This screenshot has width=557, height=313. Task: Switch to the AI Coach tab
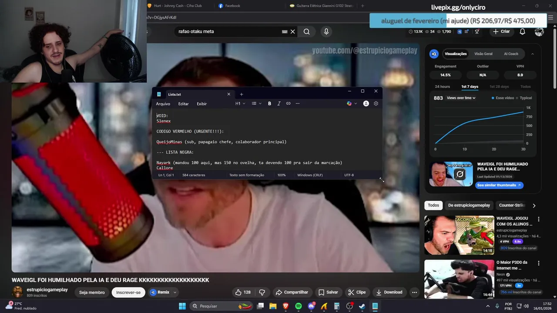pyautogui.click(x=511, y=54)
